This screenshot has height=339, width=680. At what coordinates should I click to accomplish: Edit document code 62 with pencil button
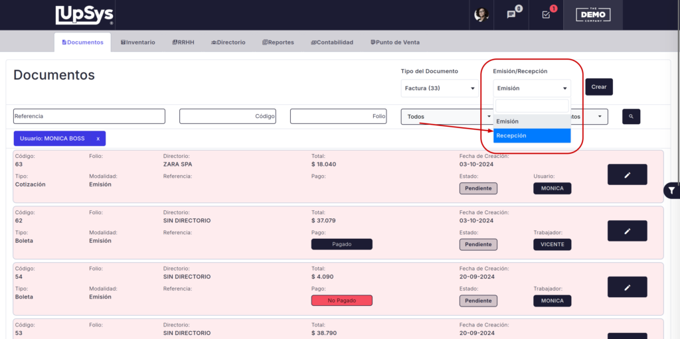pyautogui.click(x=627, y=231)
